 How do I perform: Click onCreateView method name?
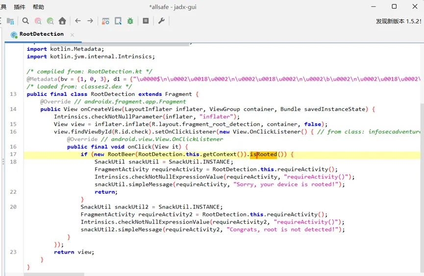click(x=101, y=109)
